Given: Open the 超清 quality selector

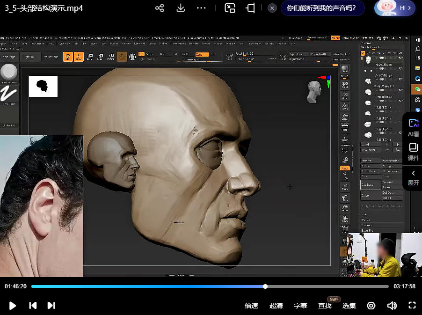Looking at the screenshot, I should pos(276,306).
